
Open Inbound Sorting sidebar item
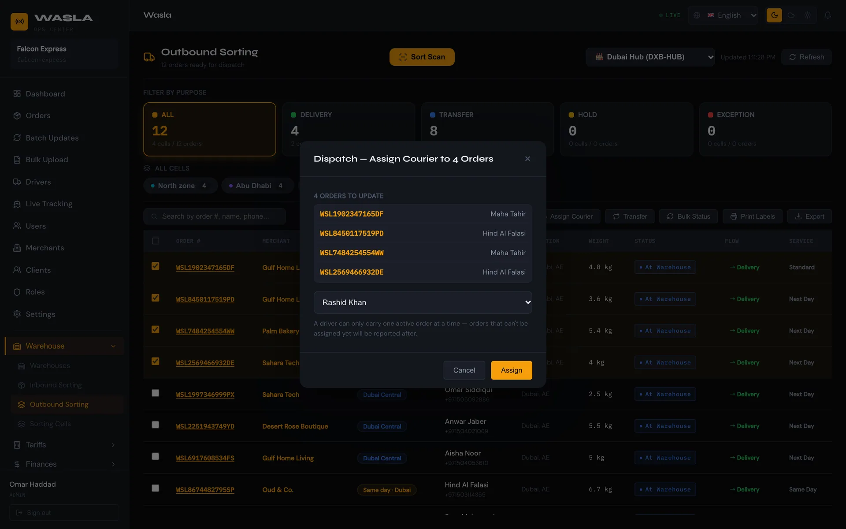tap(67, 385)
